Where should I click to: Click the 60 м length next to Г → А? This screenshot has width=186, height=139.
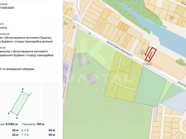(52, 135)
